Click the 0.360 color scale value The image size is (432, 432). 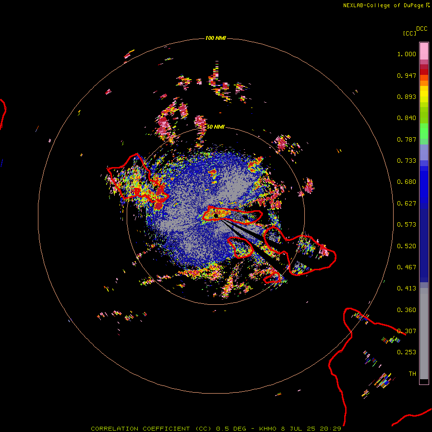click(407, 310)
